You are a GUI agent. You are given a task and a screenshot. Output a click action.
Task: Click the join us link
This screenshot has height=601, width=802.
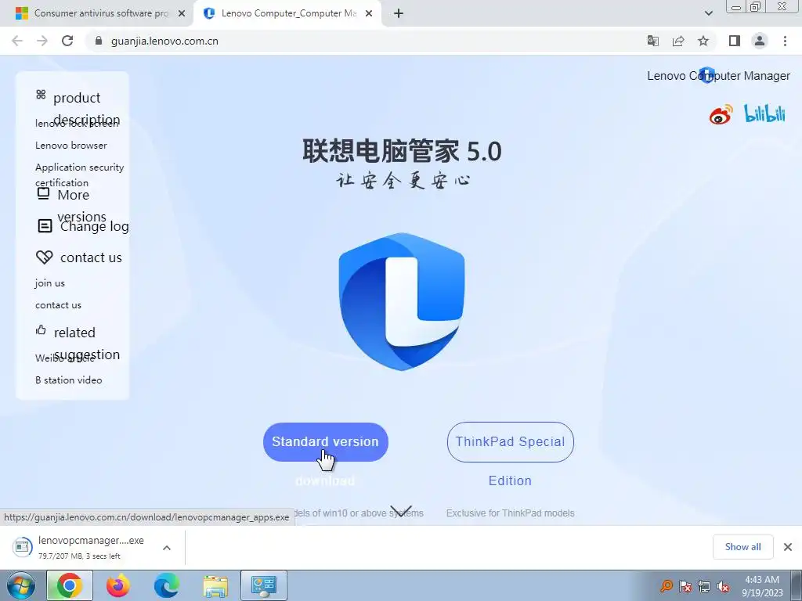pos(49,283)
